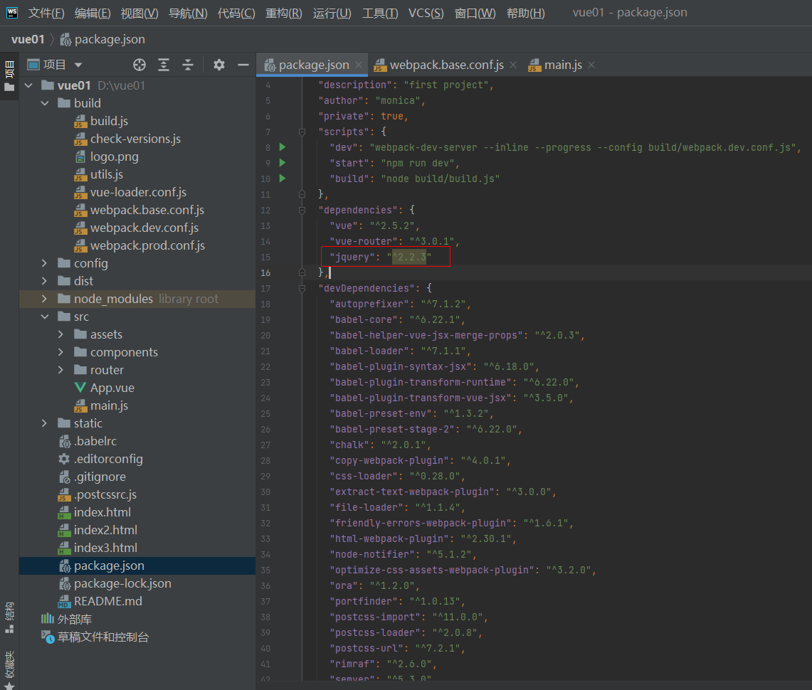Select main.js in the src folder
This screenshot has width=812, height=690.
[110, 405]
